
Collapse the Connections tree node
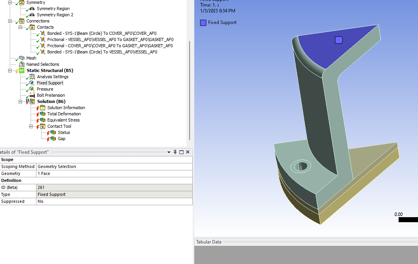[x=10, y=21]
